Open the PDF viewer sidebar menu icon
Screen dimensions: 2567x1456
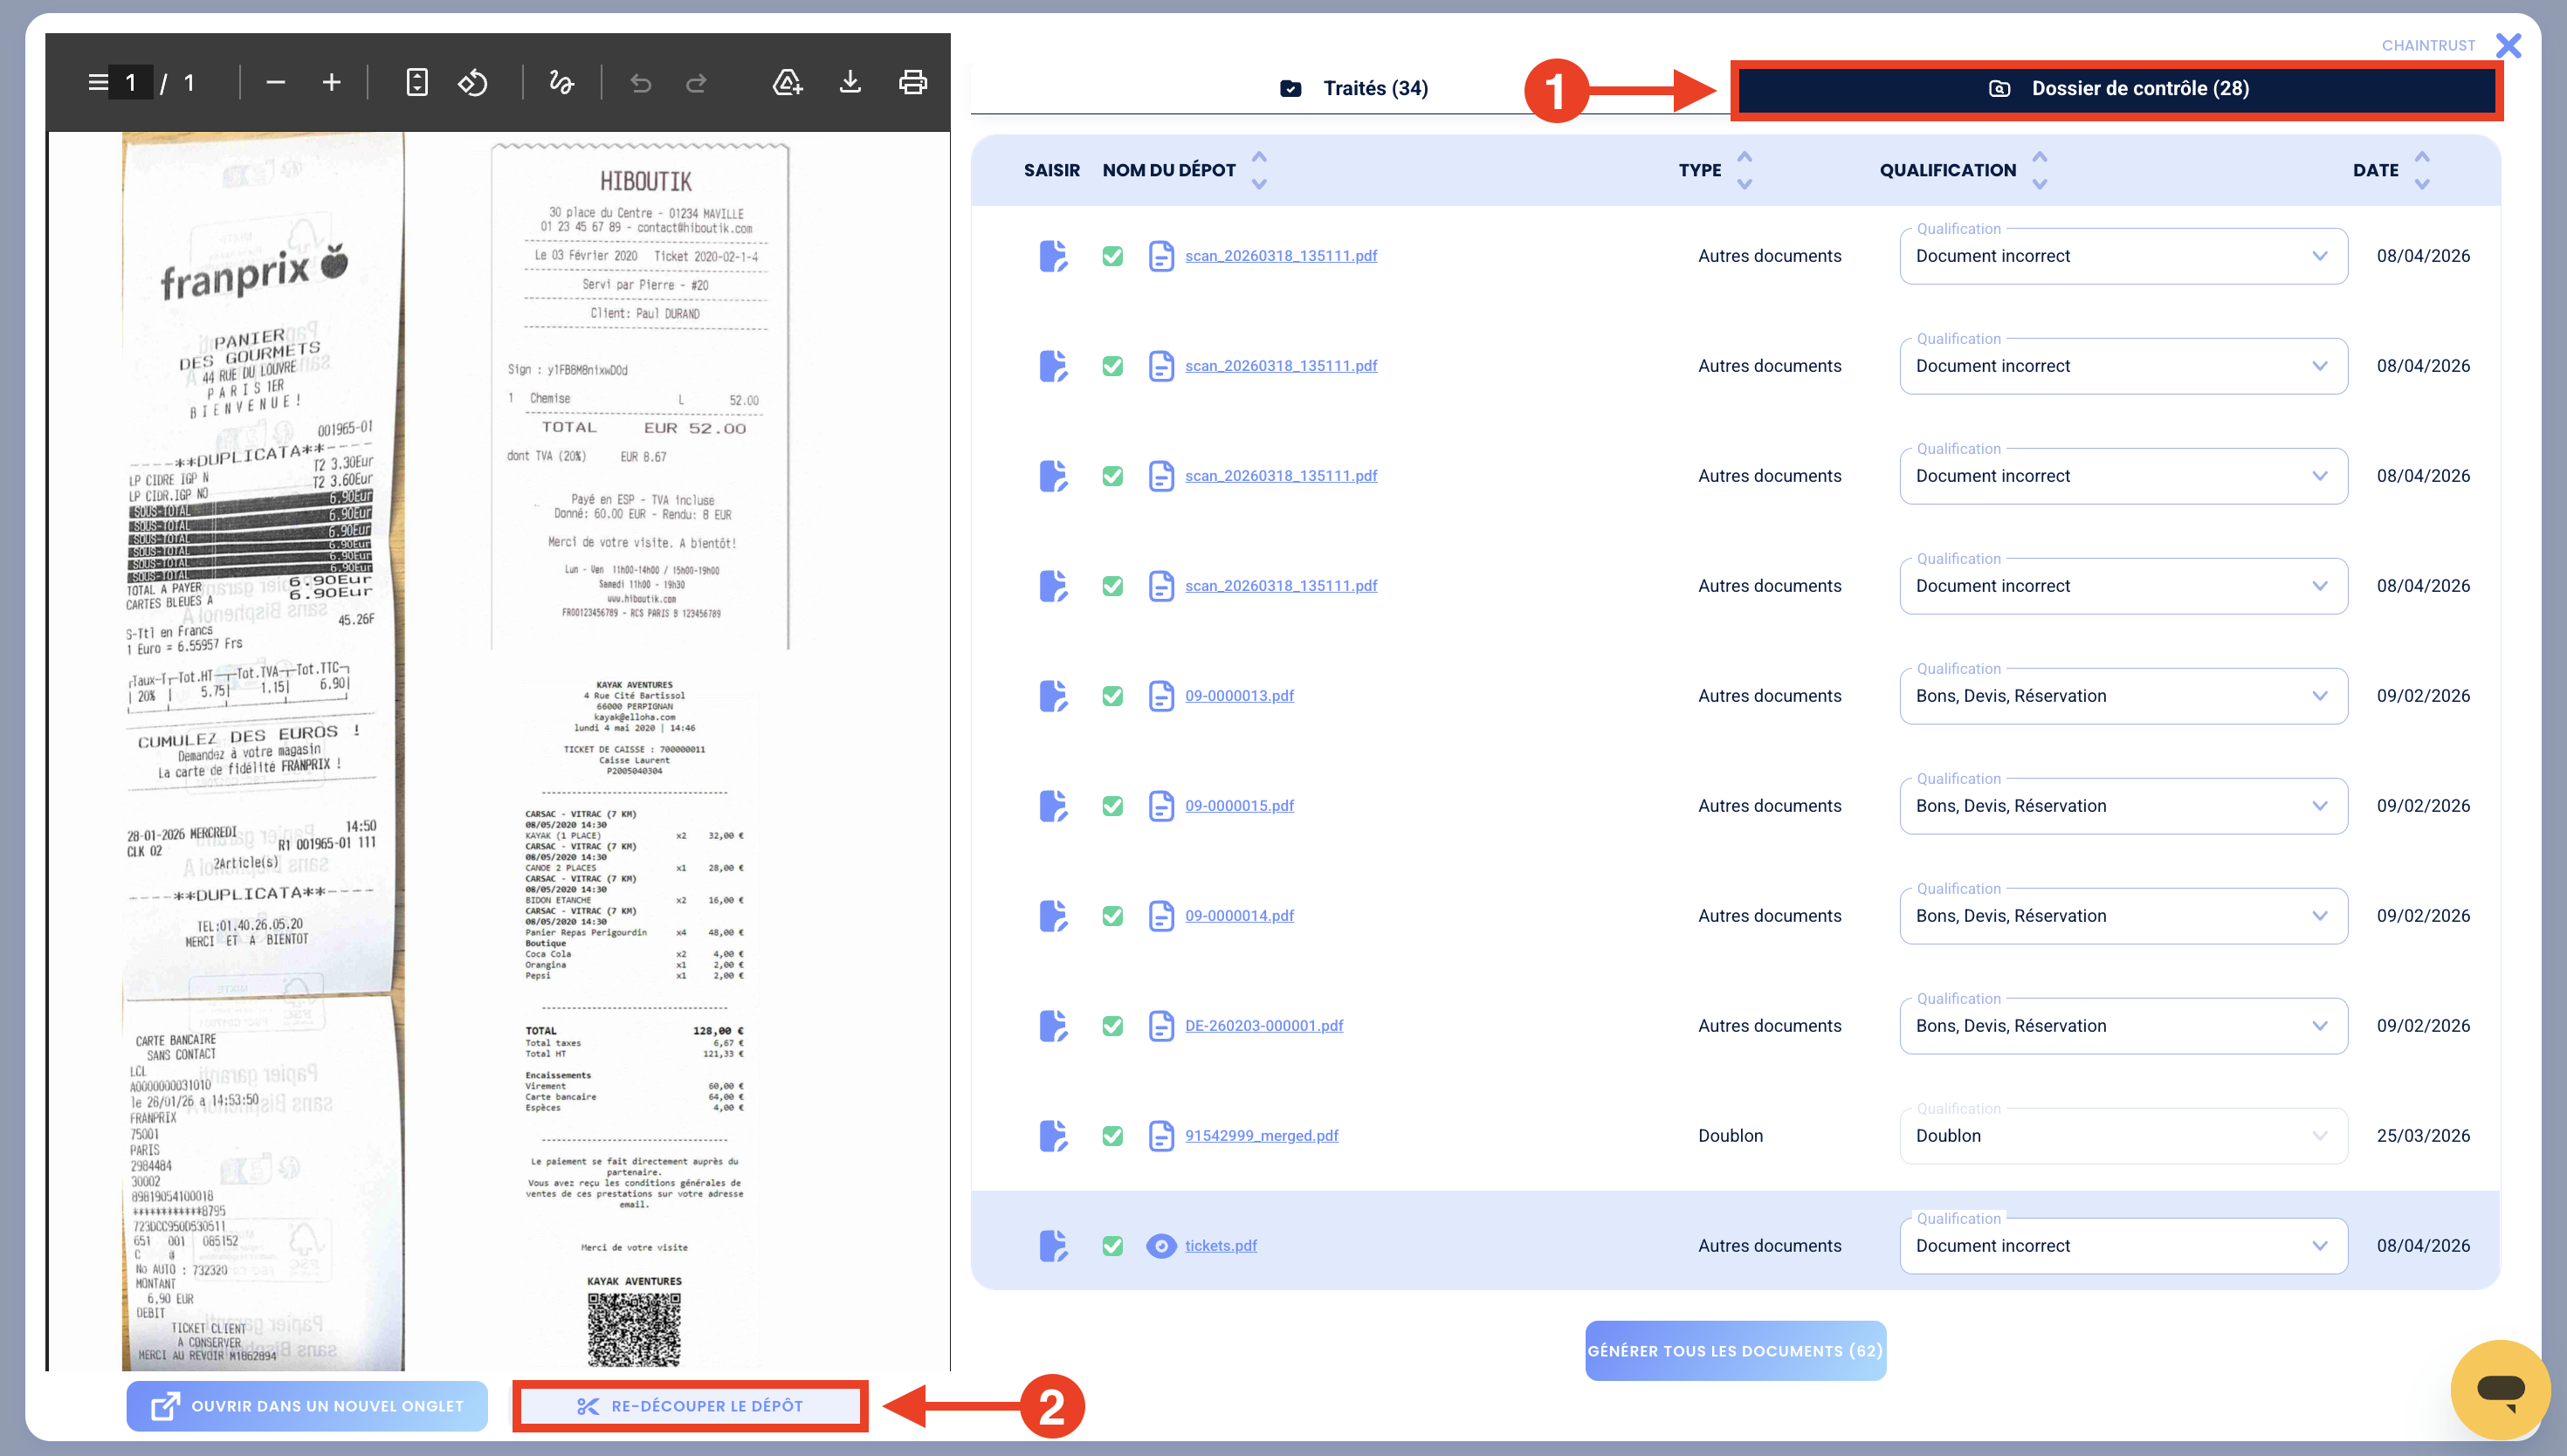[97, 82]
